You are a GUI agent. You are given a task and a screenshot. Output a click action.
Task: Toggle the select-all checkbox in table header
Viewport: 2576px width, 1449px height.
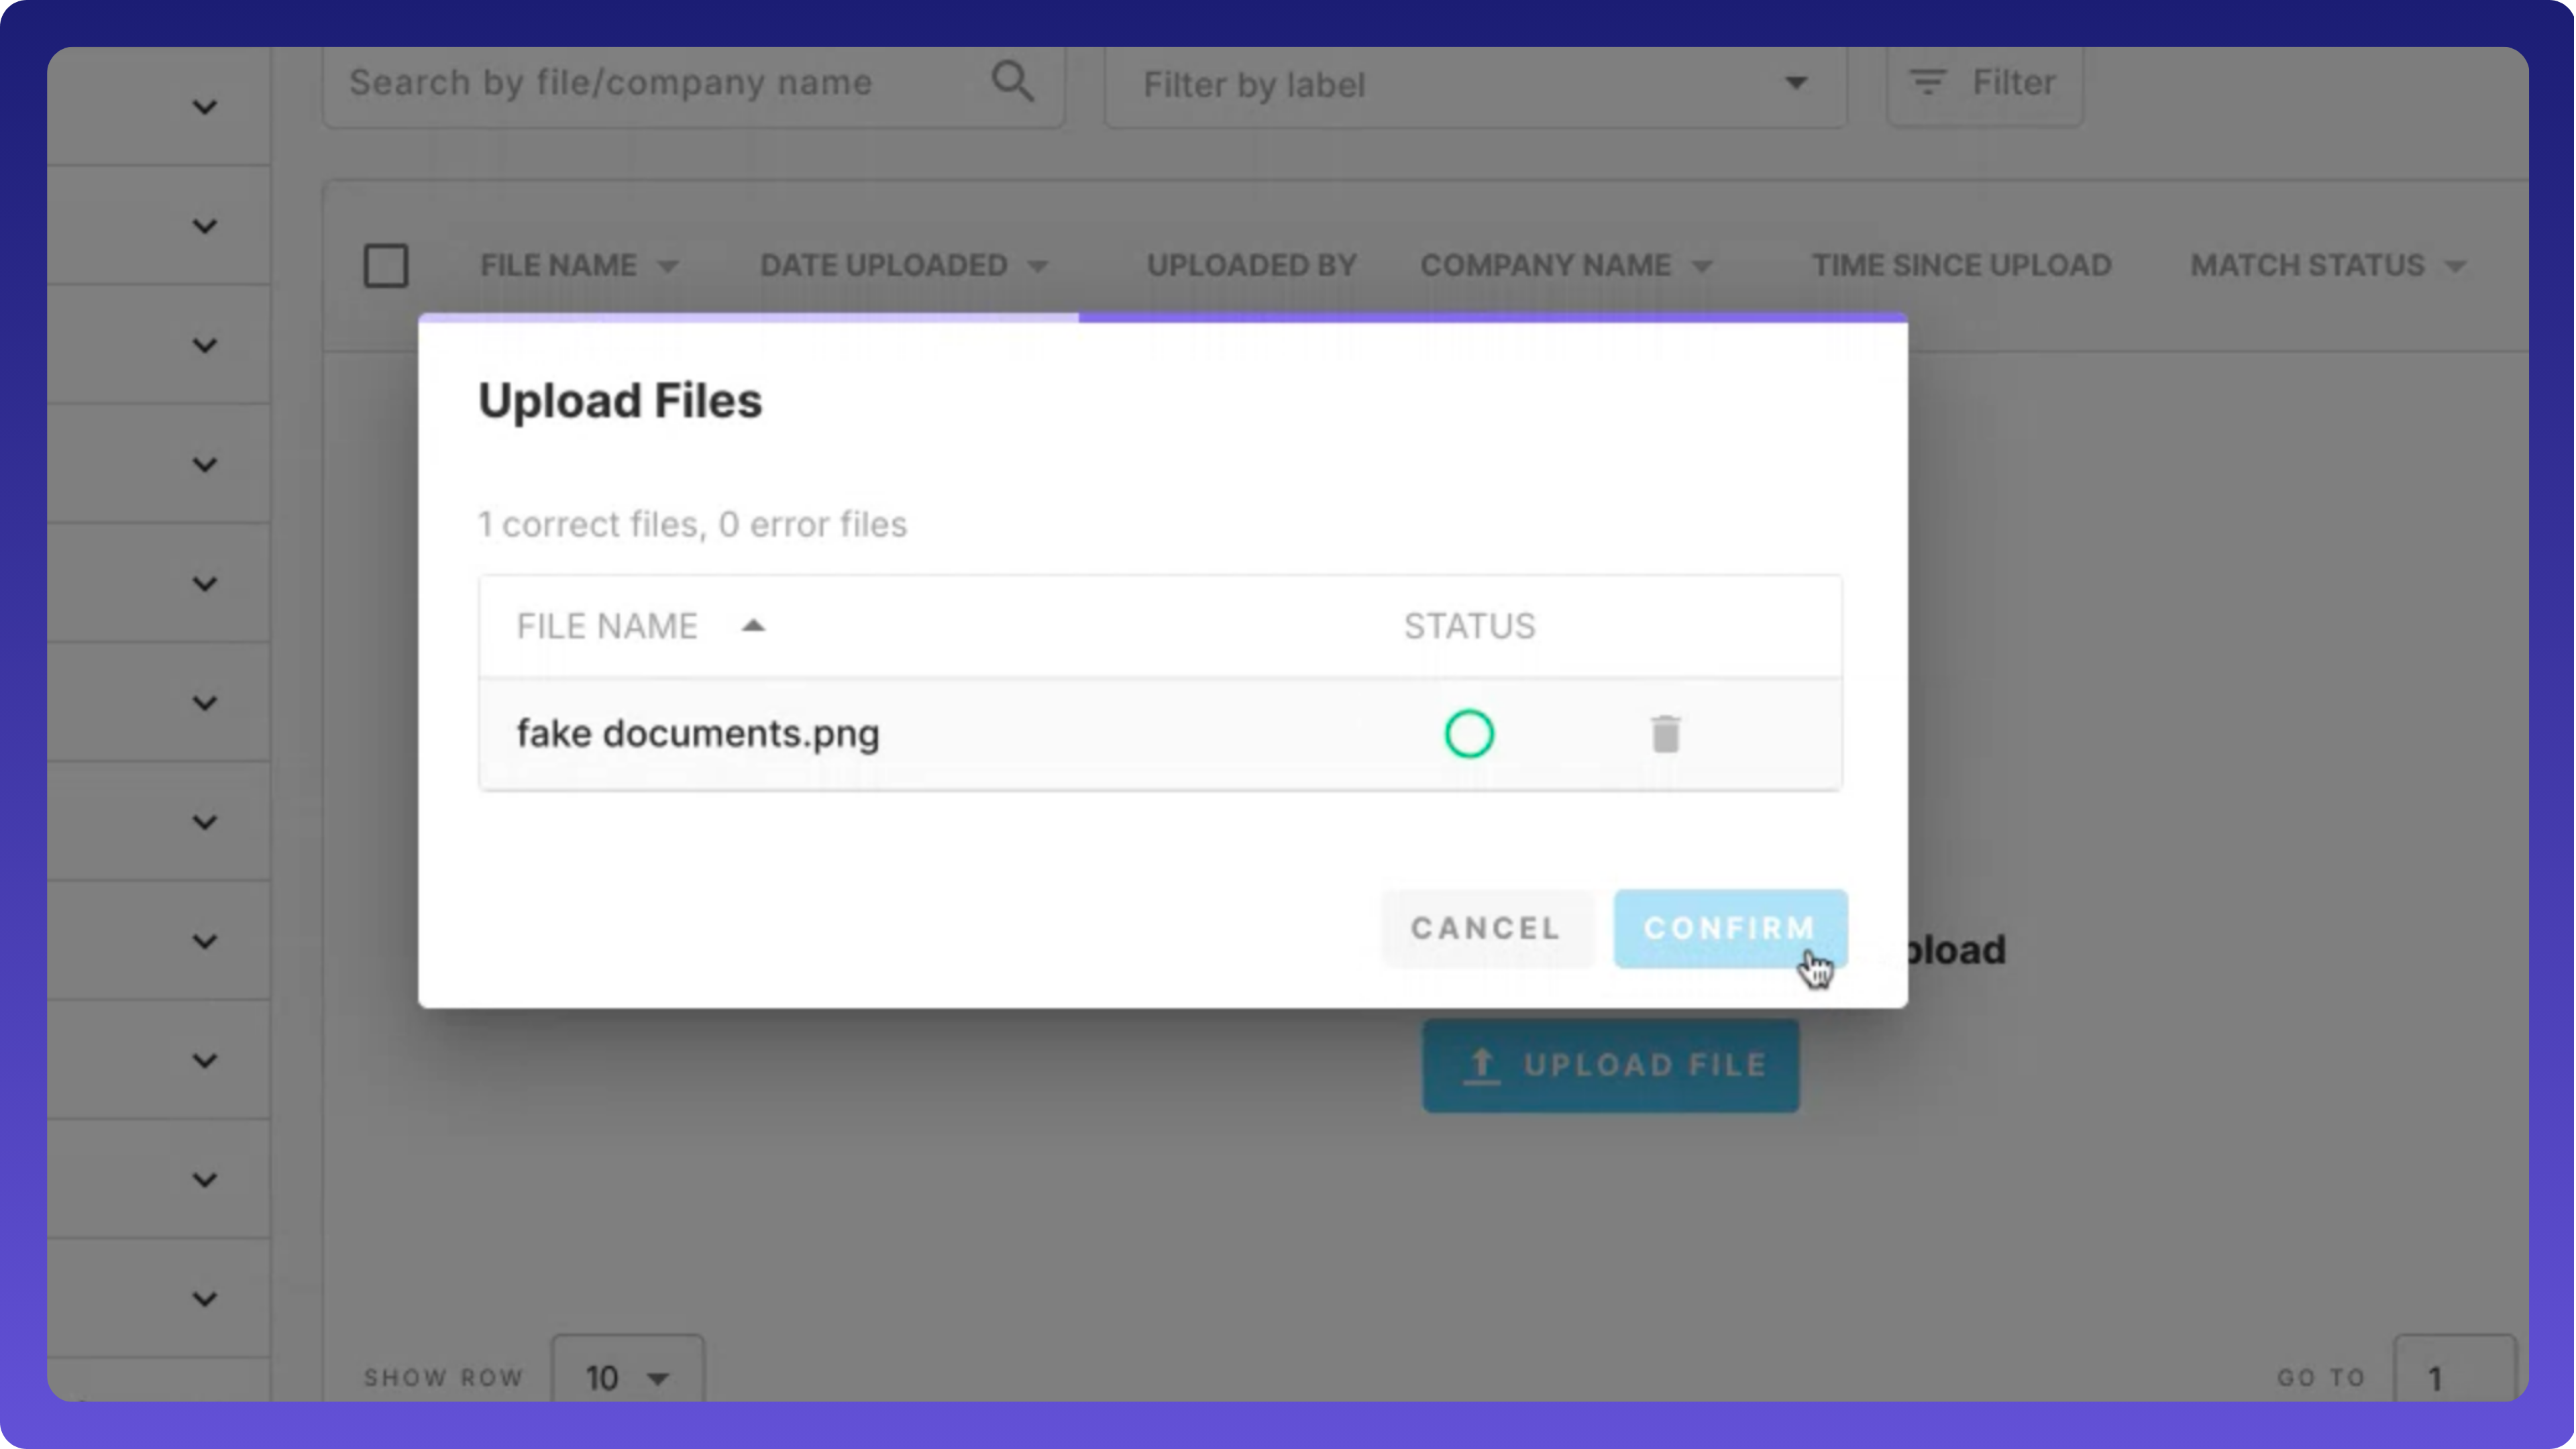(x=386, y=266)
